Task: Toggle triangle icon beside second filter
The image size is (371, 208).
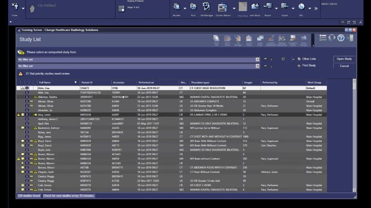Action: 271,66
